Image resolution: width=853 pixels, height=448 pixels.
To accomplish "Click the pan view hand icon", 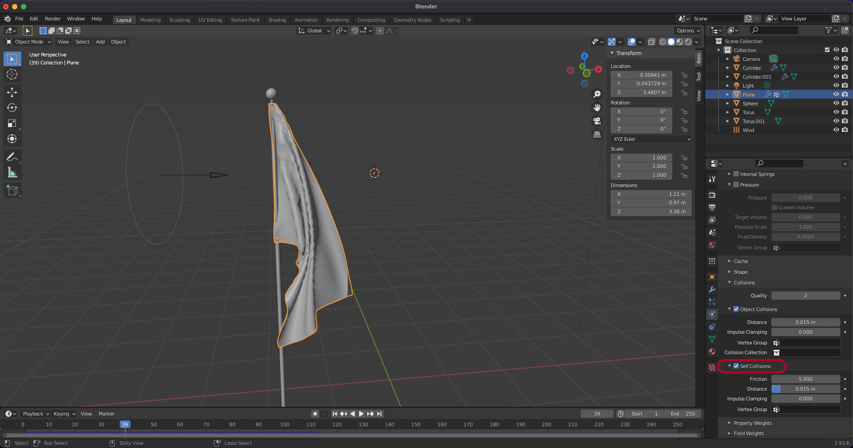I will point(597,108).
